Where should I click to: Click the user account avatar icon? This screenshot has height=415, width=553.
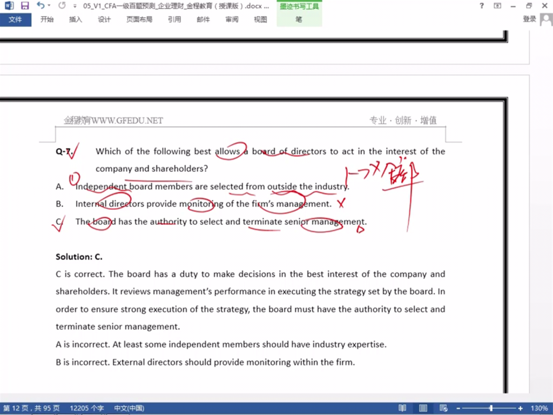(546, 19)
